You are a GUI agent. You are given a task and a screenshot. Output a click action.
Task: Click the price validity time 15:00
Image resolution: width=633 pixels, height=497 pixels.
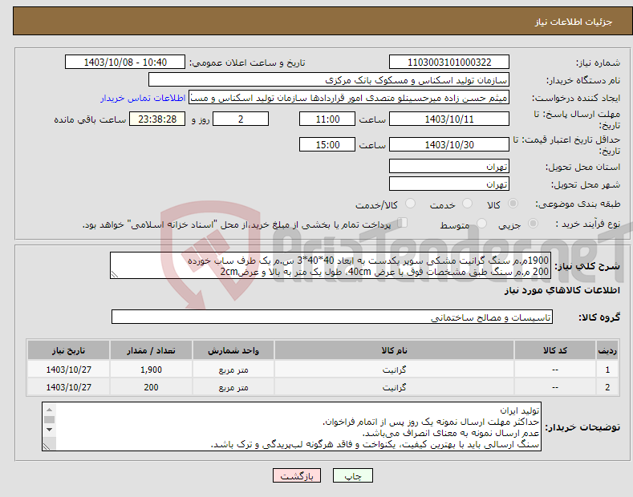pyautogui.click(x=327, y=144)
